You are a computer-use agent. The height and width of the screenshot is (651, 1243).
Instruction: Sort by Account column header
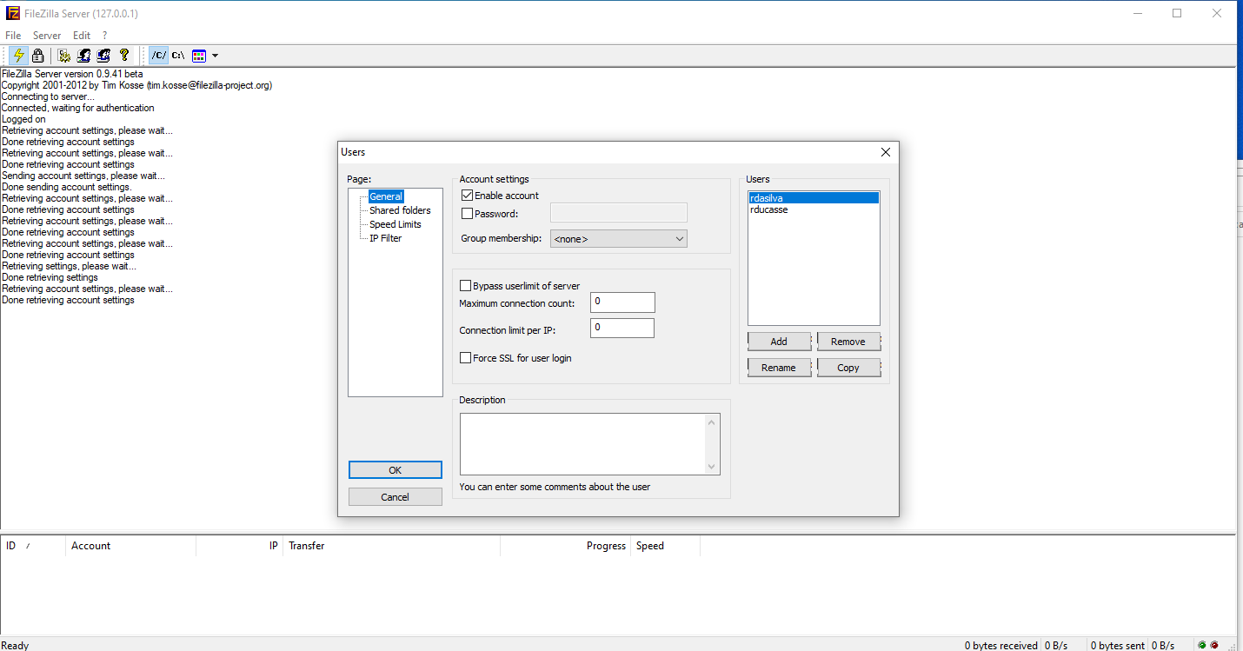pyautogui.click(x=130, y=546)
